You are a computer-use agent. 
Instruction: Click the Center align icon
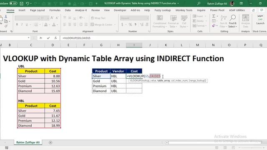pyautogui.click(x=70, y=25)
